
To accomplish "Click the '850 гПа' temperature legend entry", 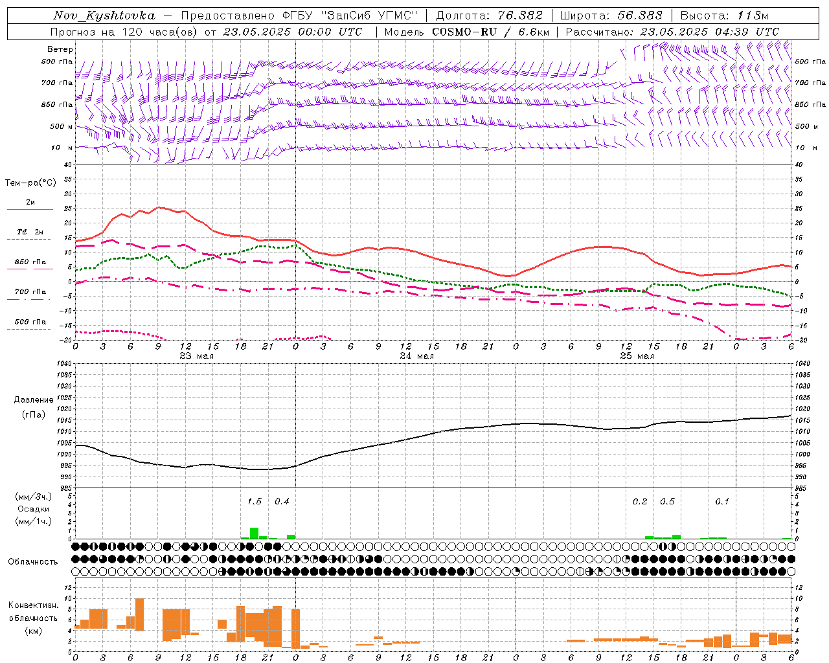I will point(30,262).
